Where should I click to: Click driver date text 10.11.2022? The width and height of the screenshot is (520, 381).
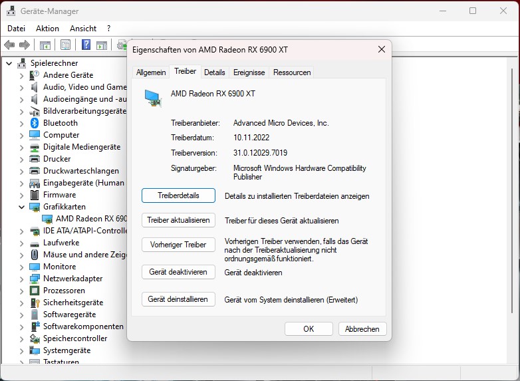point(251,138)
